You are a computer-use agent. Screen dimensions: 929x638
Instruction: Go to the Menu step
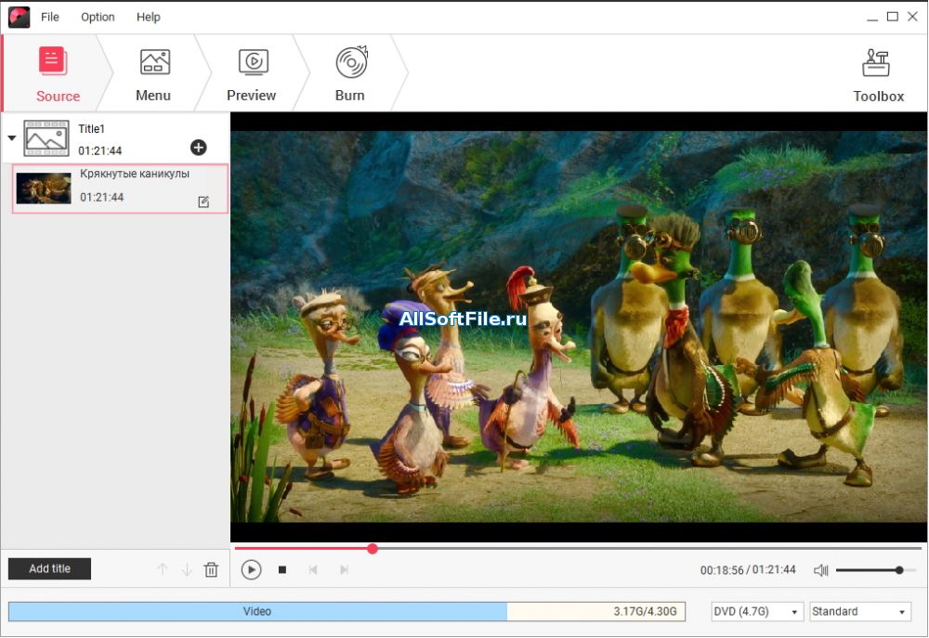153,73
